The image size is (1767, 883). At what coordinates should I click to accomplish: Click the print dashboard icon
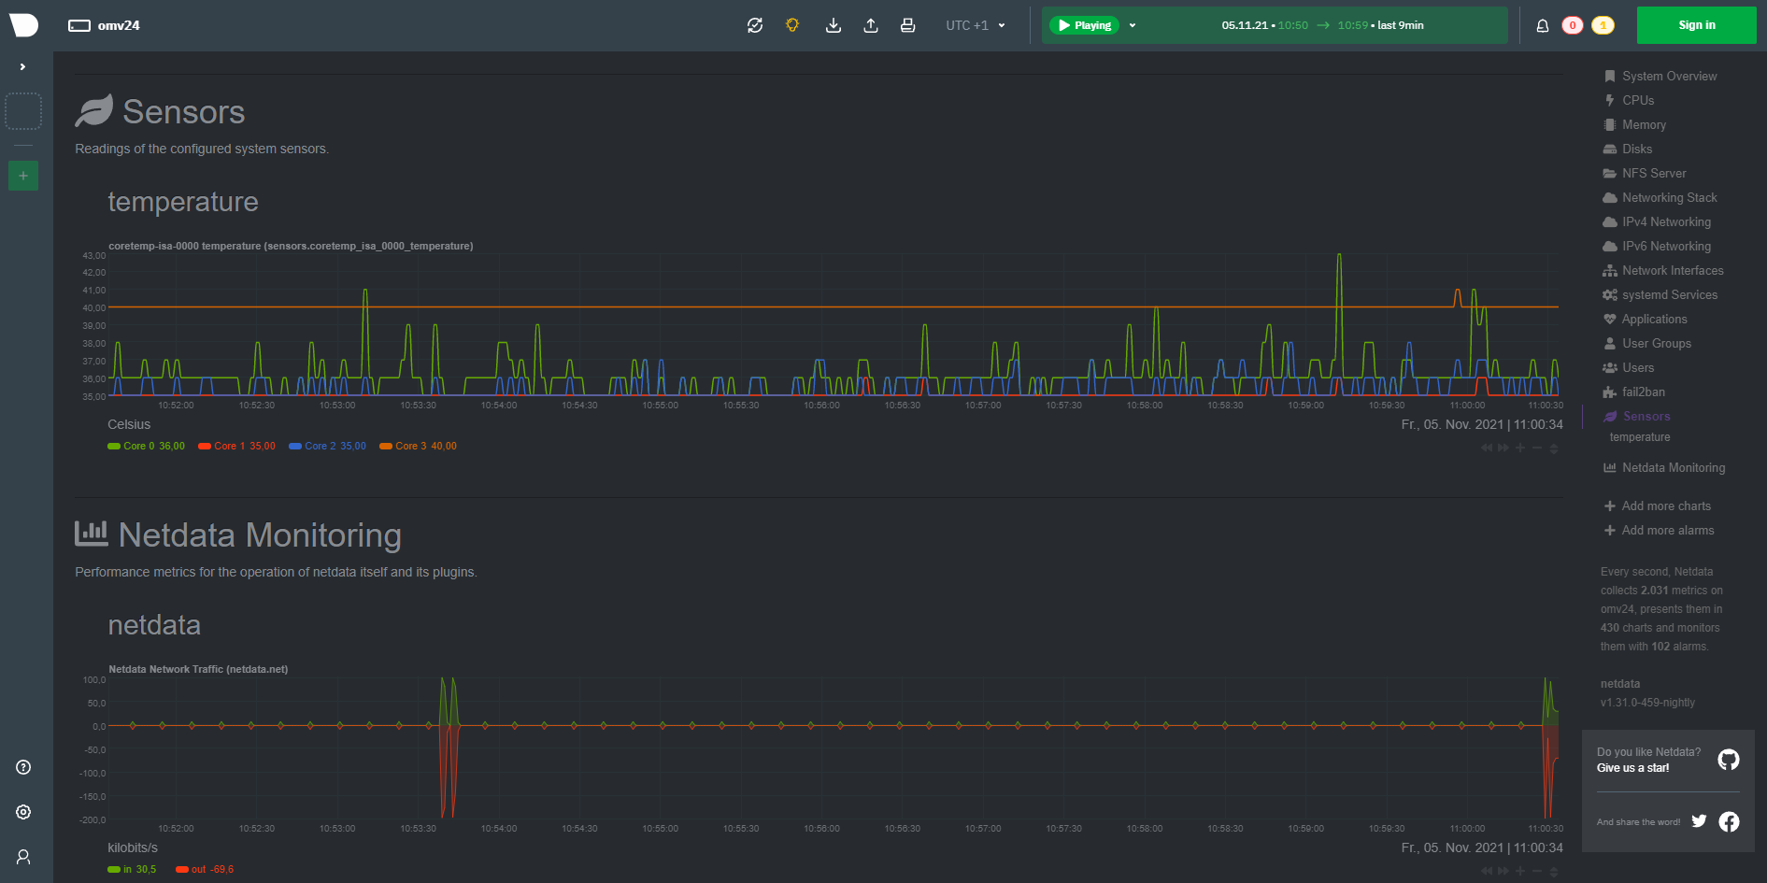(x=907, y=25)
